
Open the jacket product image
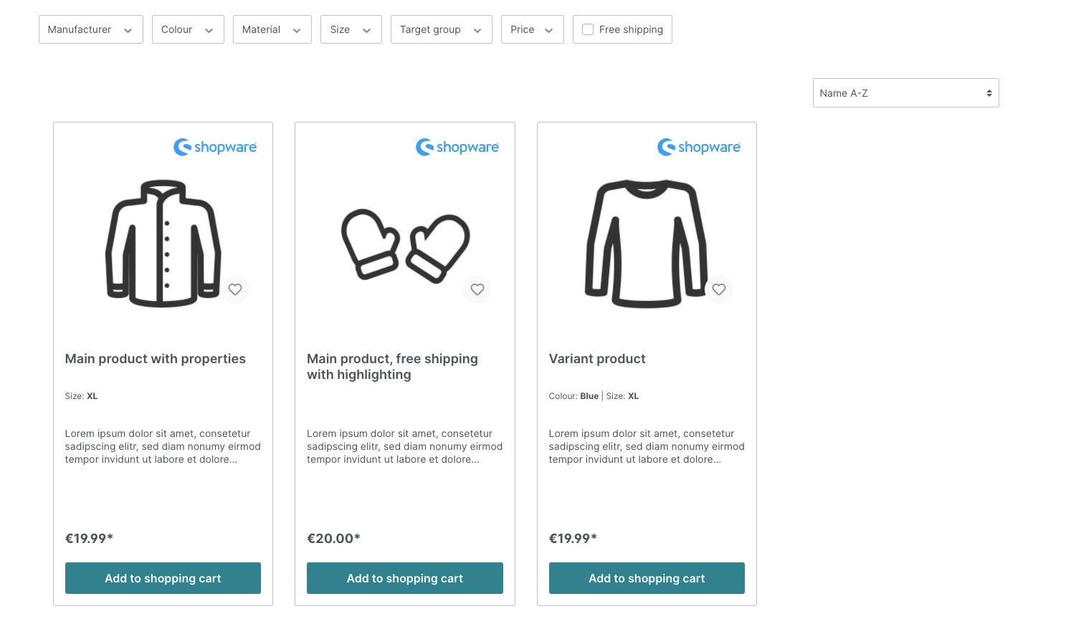tap(163, 244)
